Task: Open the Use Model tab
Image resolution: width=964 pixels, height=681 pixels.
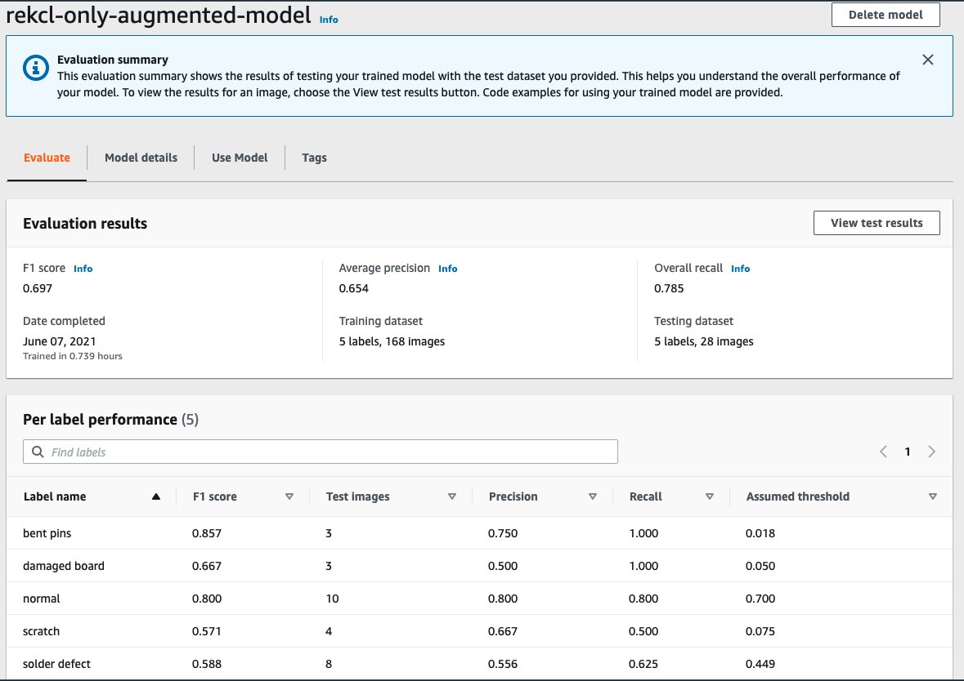Action: pos(240,158)
